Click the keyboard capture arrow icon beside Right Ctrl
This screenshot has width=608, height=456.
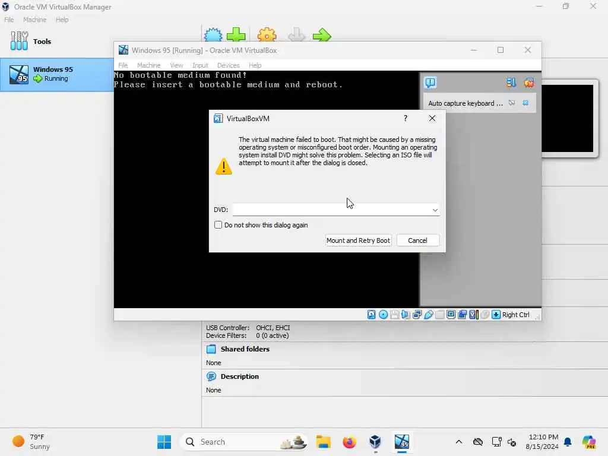pyautogui.click(x=496, y=315)
